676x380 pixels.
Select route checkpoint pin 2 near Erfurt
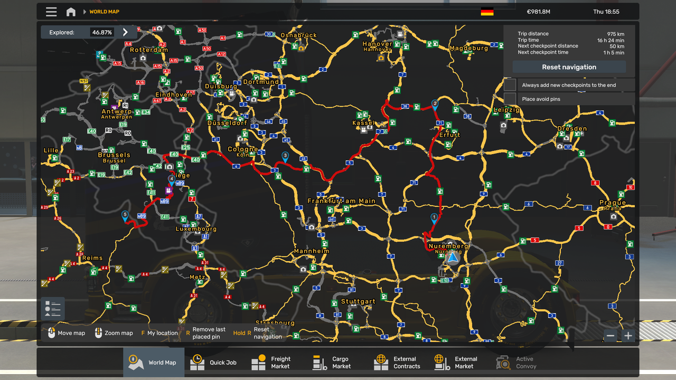point(435,104)
